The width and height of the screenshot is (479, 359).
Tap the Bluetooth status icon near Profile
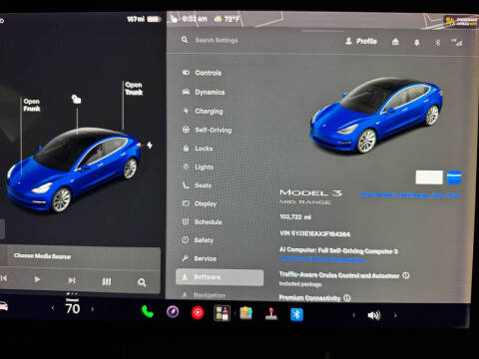[438, 43]
